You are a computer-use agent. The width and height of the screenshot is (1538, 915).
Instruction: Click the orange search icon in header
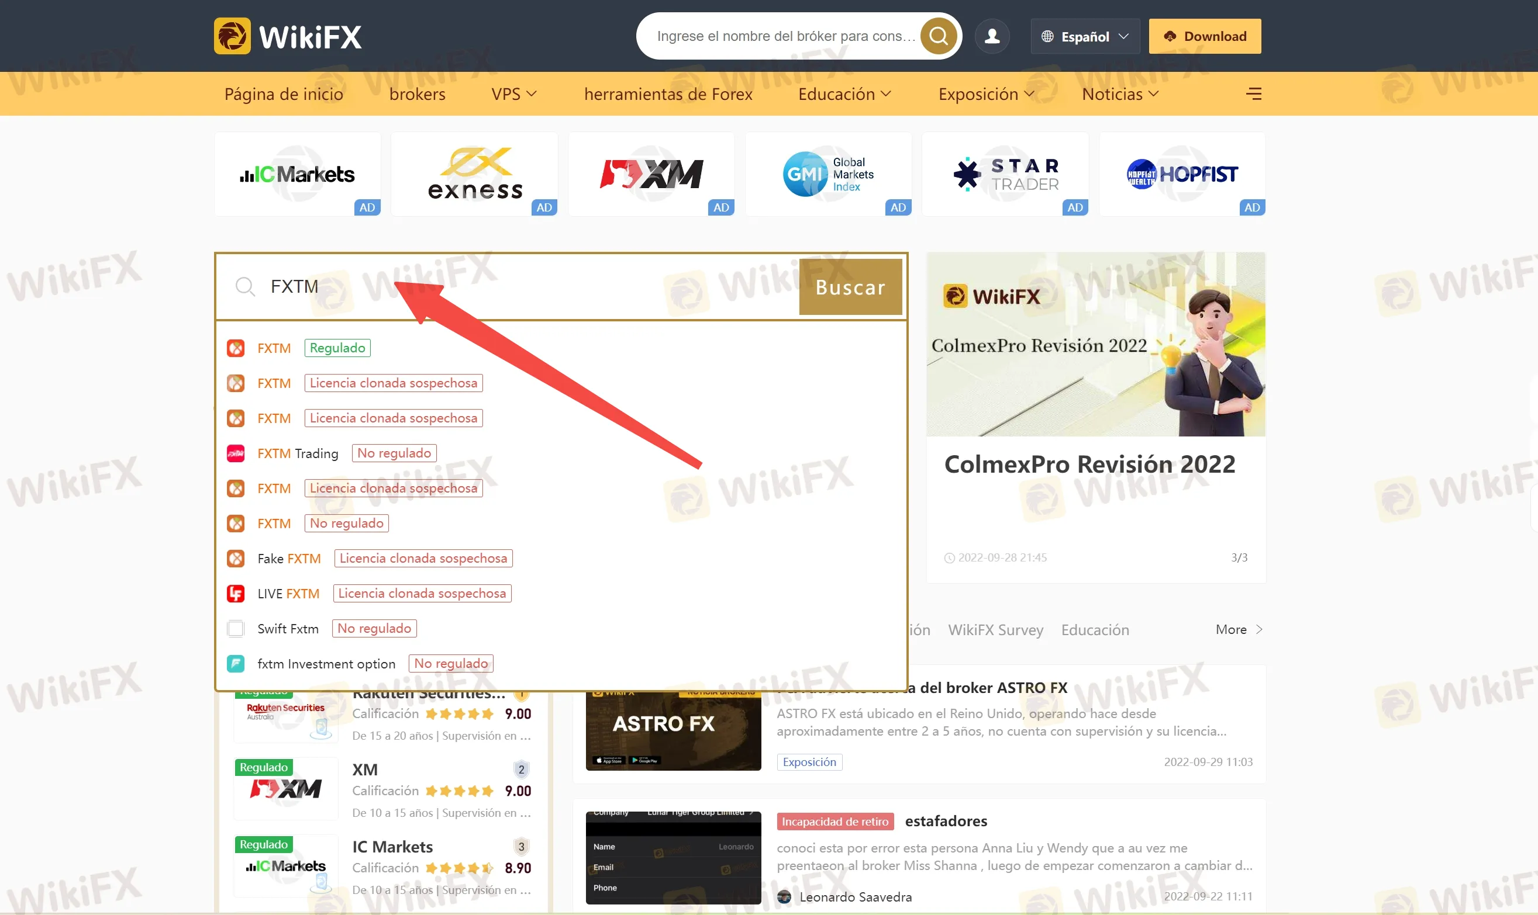(x=939, y=36)
